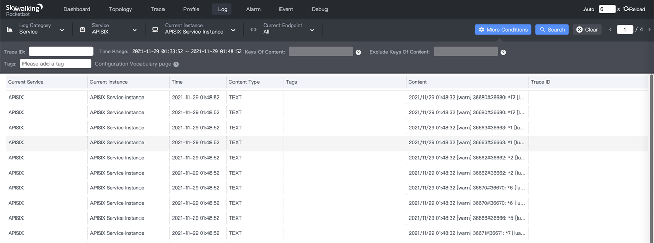Screen dimensions: 654x243
Task: Open the Alarm tab
Action: (x=253, y=9)
